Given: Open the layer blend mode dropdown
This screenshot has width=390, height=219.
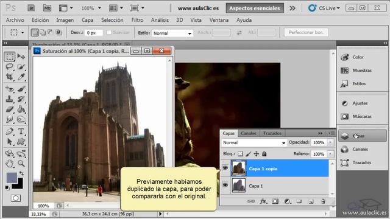Looking at the screenshot, I should click(x=254, y=142).
